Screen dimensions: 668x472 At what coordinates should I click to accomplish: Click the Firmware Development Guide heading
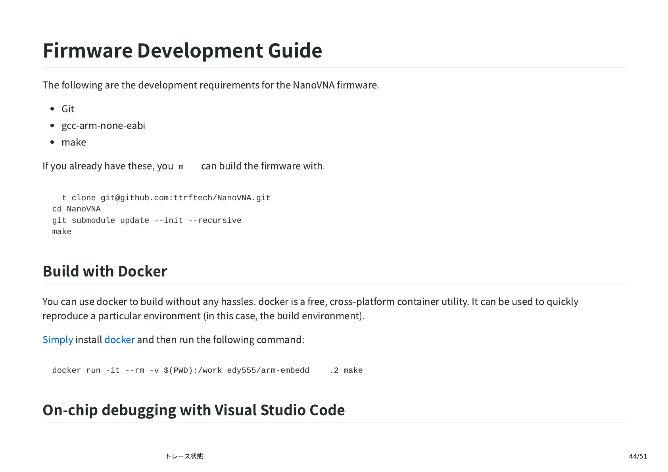pyautogui.click(x=182, y=51)
